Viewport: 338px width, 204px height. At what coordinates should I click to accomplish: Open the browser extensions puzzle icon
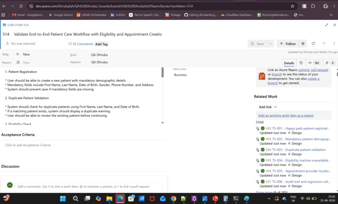pyautogui.click(x=313, y=6)
